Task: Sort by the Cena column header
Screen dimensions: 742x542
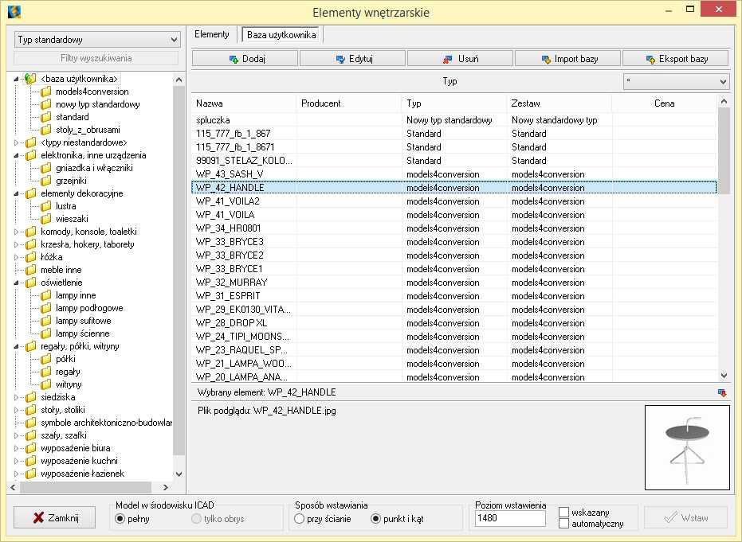Action: [x=665, y=103]
